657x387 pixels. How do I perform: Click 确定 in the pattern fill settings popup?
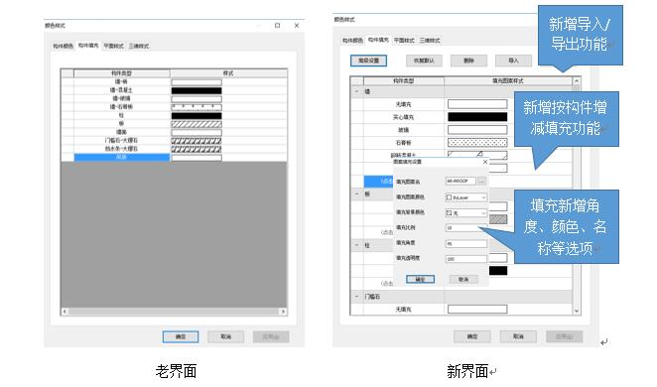click(x=420, y=279)
